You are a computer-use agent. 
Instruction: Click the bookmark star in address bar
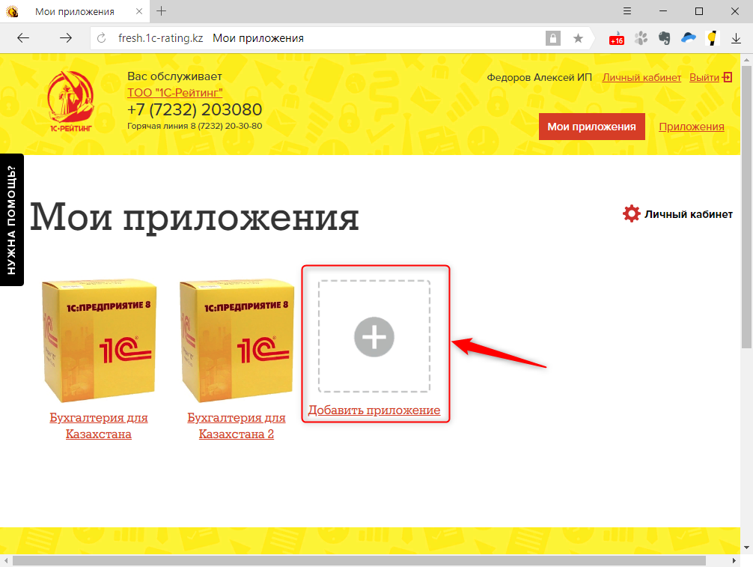coord(578,38)
